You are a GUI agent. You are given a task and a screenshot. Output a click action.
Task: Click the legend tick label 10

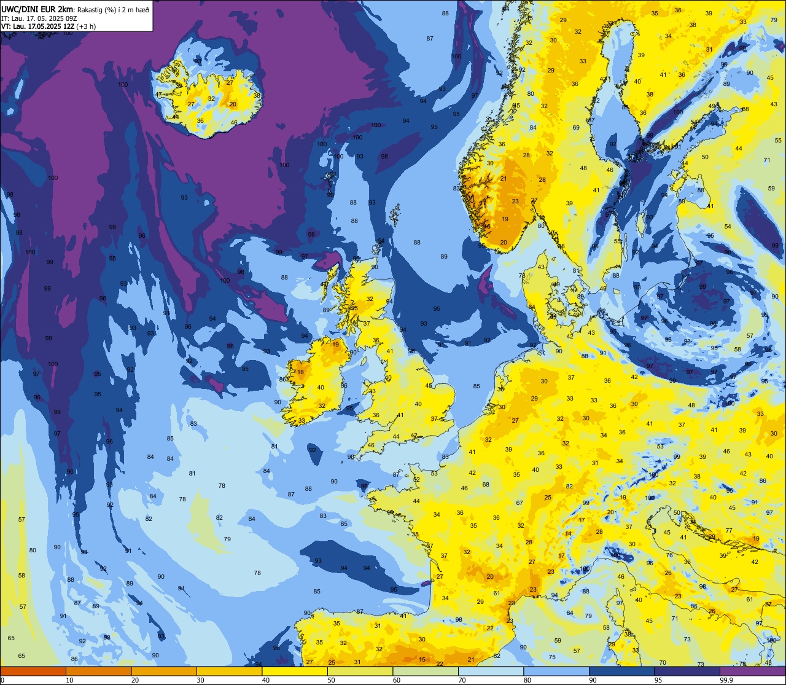click(69, 680)
